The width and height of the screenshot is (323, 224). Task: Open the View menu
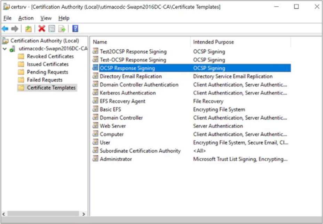(x=46, y=18)
